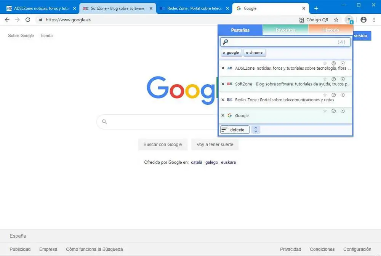Click the dotted circle icon on SoftZone row
Screen dimensions: 381x256
(x=343, y=79)
